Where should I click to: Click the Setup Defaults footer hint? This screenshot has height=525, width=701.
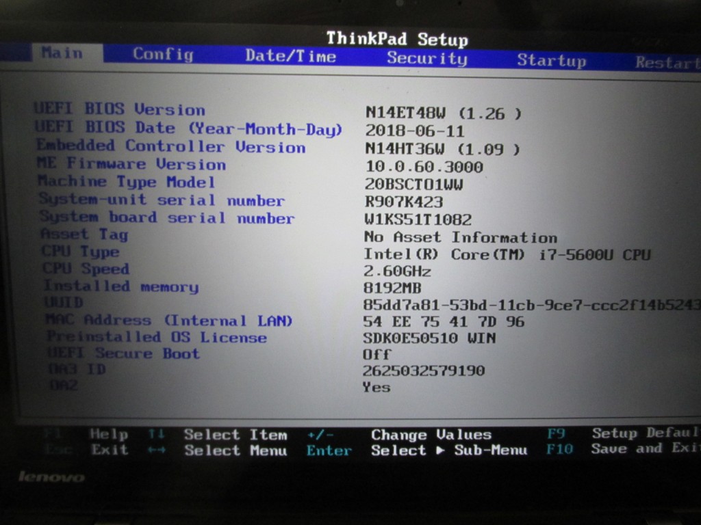tap(646, 433)
